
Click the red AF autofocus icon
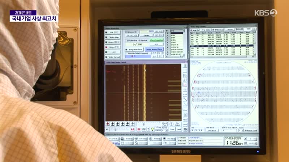133,129
